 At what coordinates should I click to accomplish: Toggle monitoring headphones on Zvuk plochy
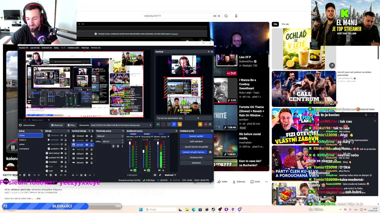coord(148,170)
